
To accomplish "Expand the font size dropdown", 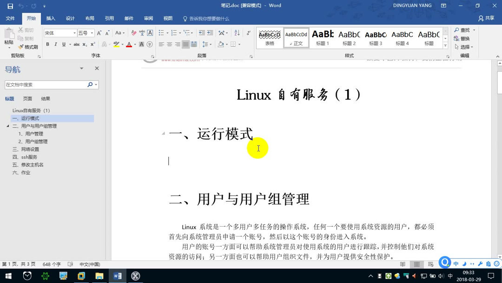I will pos(92,33).
